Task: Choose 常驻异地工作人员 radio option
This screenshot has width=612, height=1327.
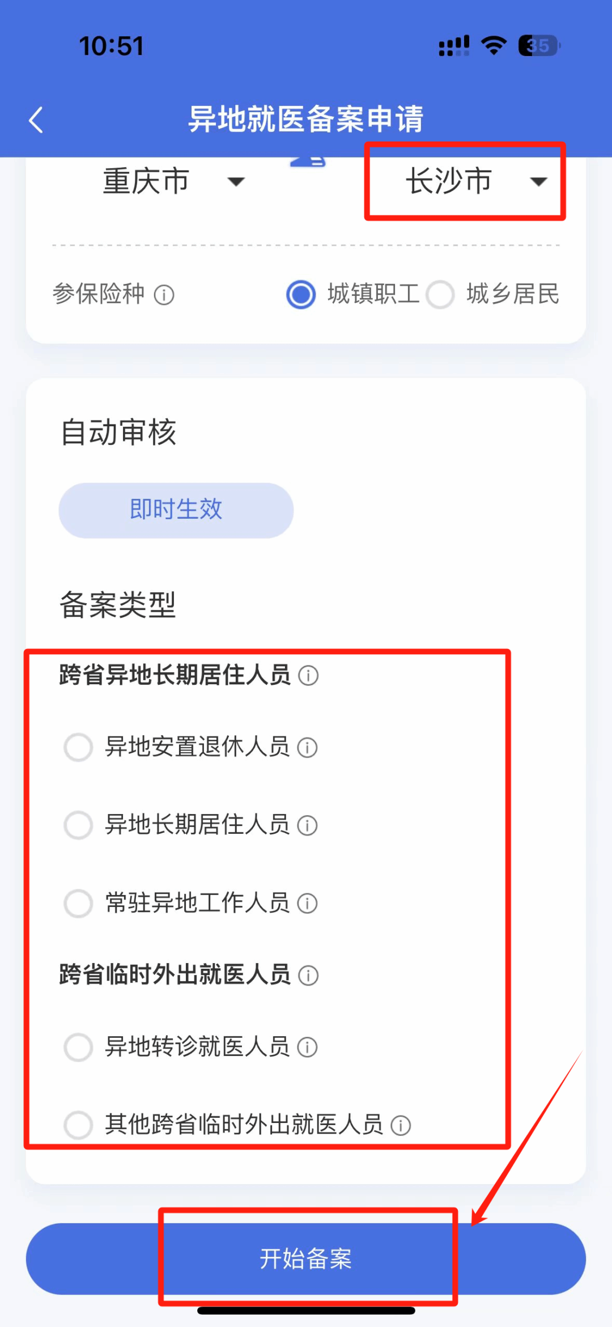Action: coord(78,902)
